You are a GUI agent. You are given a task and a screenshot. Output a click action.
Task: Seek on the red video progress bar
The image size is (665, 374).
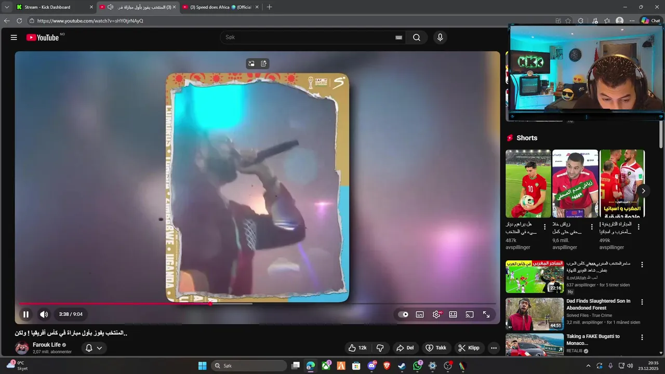(257, 303)
